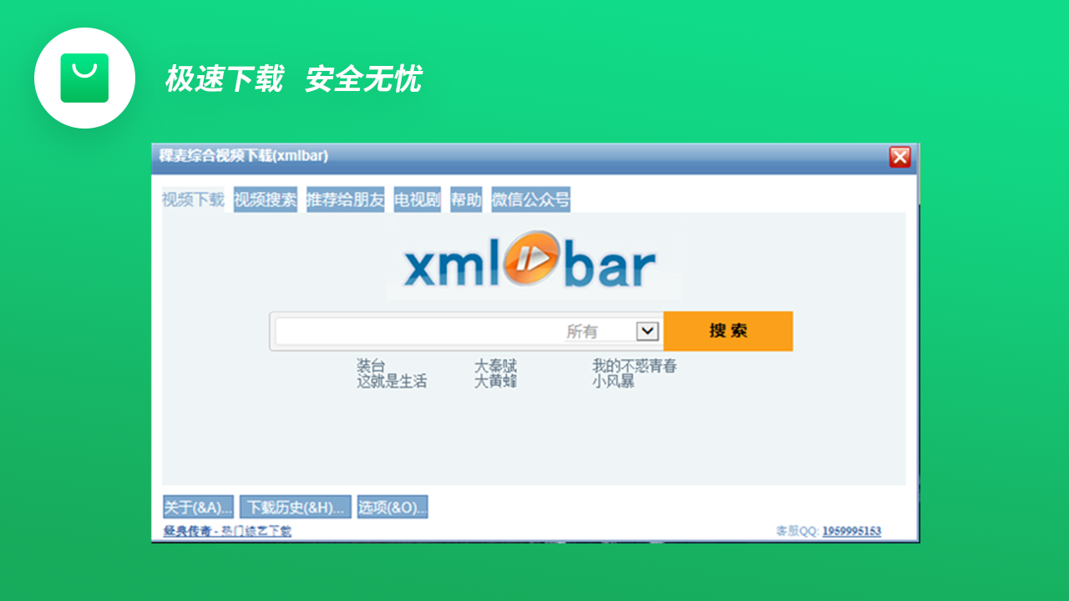Screen dimensions: 1069x601
Task: Click the green app store icon
Action: tap(84, 78)
